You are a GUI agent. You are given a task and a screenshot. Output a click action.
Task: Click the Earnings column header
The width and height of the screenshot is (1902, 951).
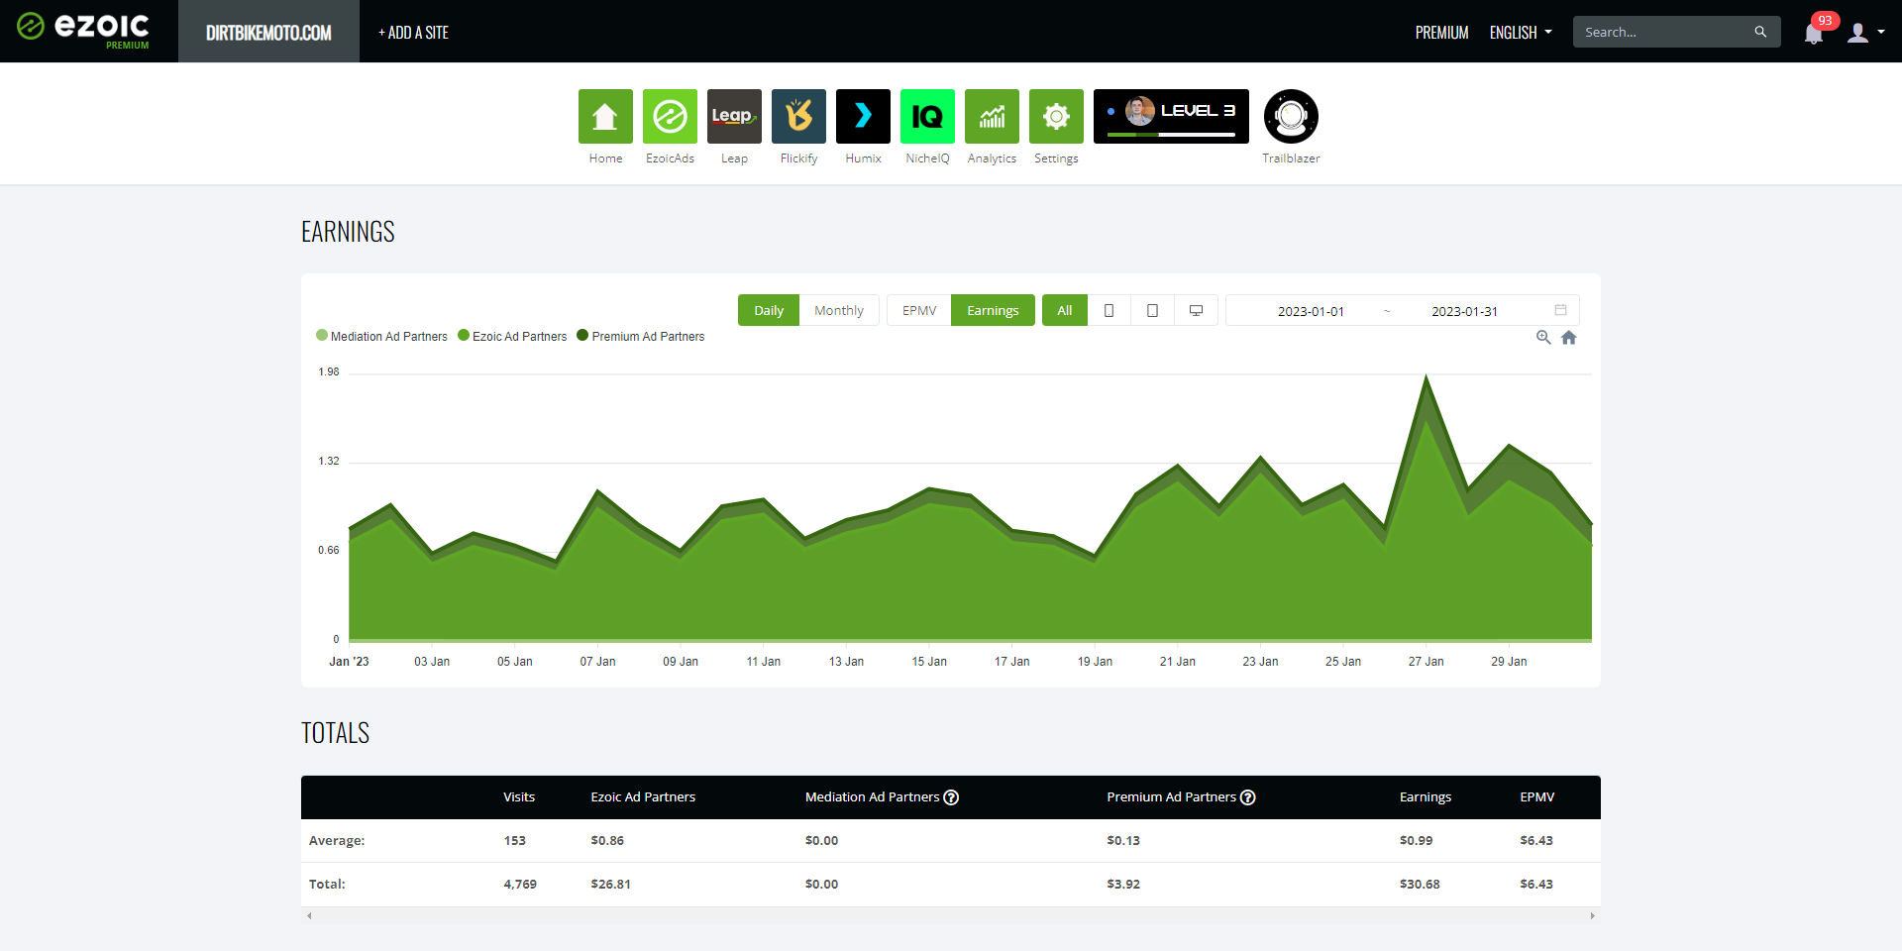click(x=1426, y=796)
